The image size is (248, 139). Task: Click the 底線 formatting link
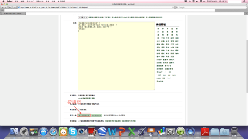click(x=102, y=17)
